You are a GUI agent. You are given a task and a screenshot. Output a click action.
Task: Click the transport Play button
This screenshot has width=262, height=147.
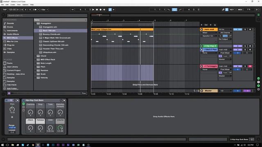click(93, 10)
